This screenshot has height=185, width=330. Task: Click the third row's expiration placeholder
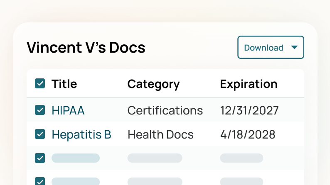click(241, 158)
